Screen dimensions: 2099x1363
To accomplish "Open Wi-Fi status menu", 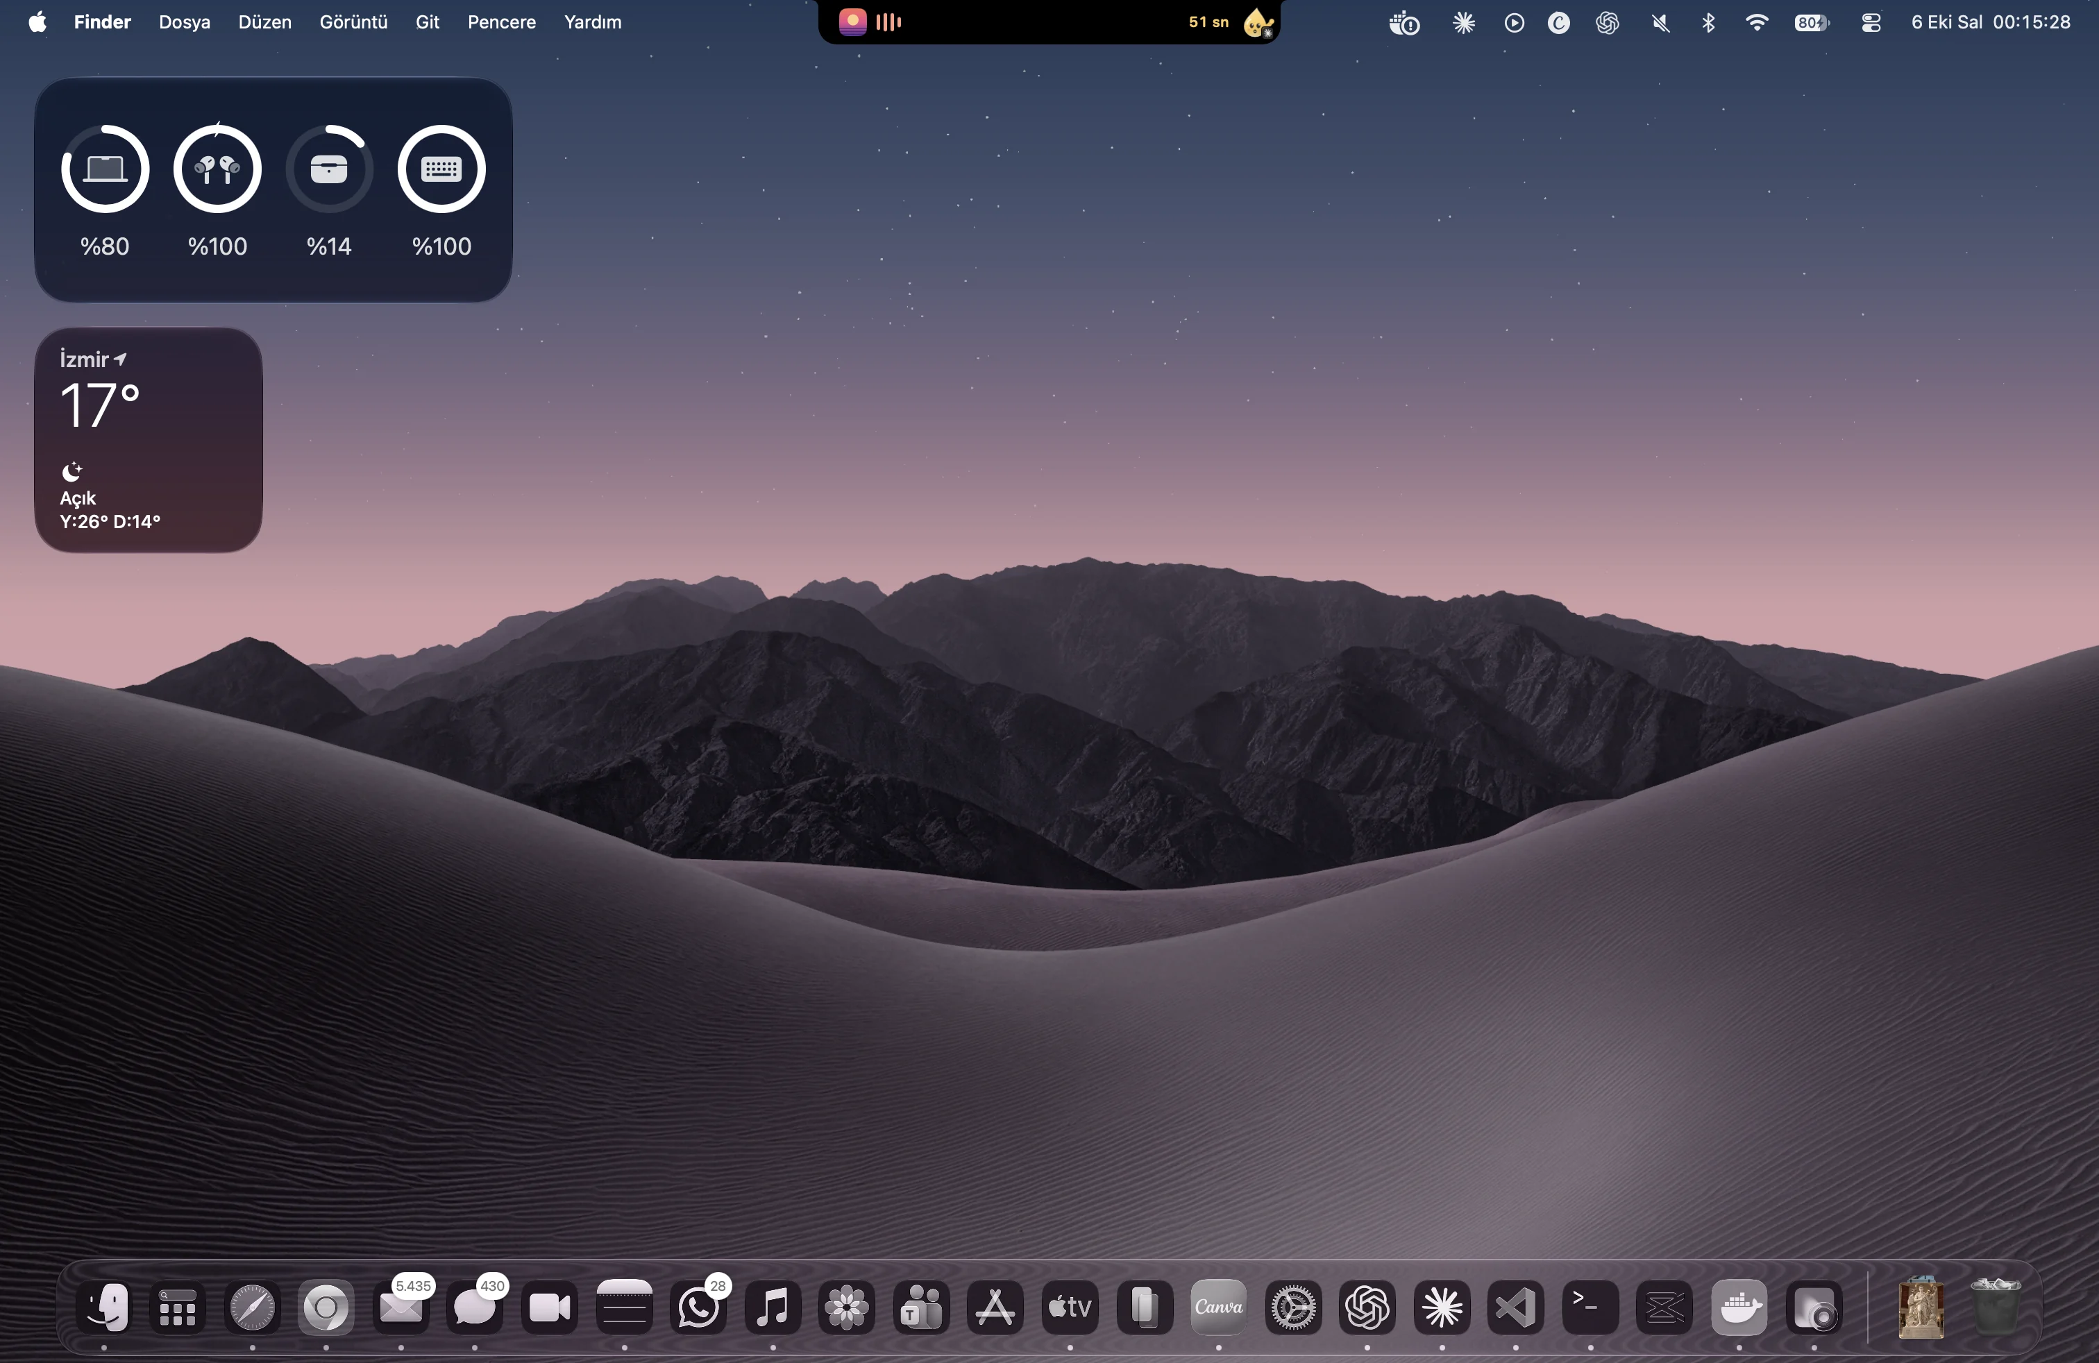I will coord(1757,23).
